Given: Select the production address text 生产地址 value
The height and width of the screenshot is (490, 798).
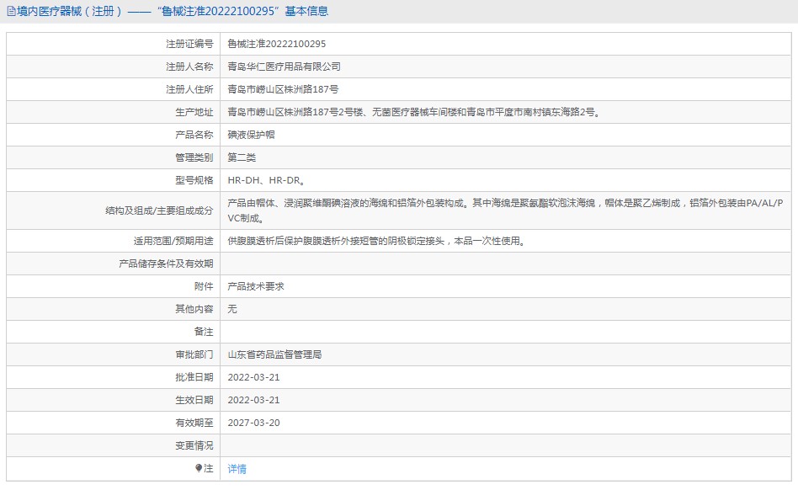Looking at the screenshot, I should [x=414, y=112].
